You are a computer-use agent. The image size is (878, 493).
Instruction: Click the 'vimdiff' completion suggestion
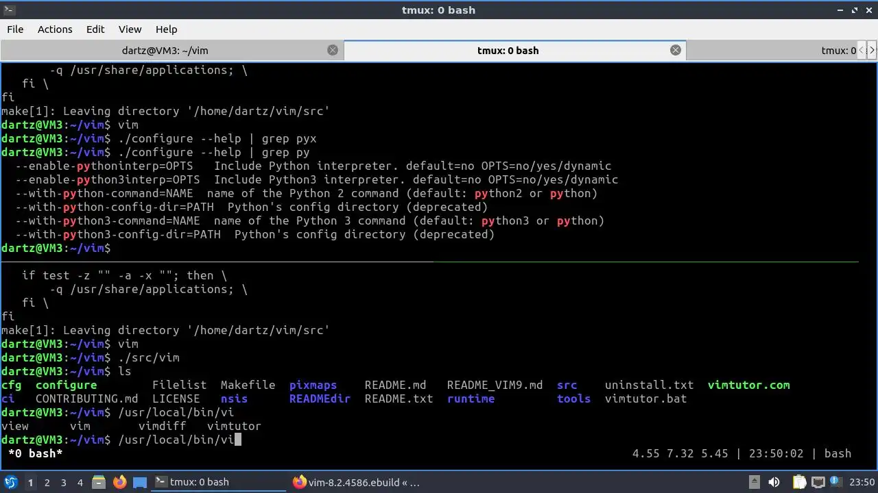pos(163,426)
